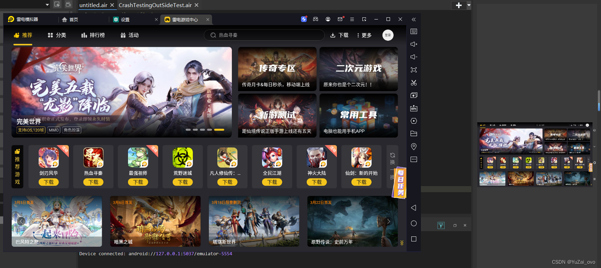Open the mail messages icon with red dot

click(340, 19)
